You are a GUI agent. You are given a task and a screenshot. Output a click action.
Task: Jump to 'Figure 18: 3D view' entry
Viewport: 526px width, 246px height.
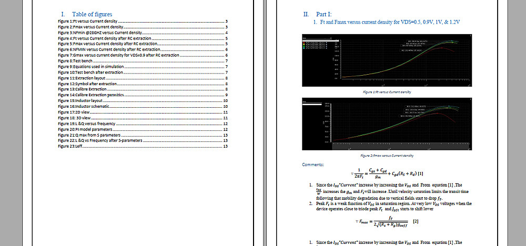point(143,118)
